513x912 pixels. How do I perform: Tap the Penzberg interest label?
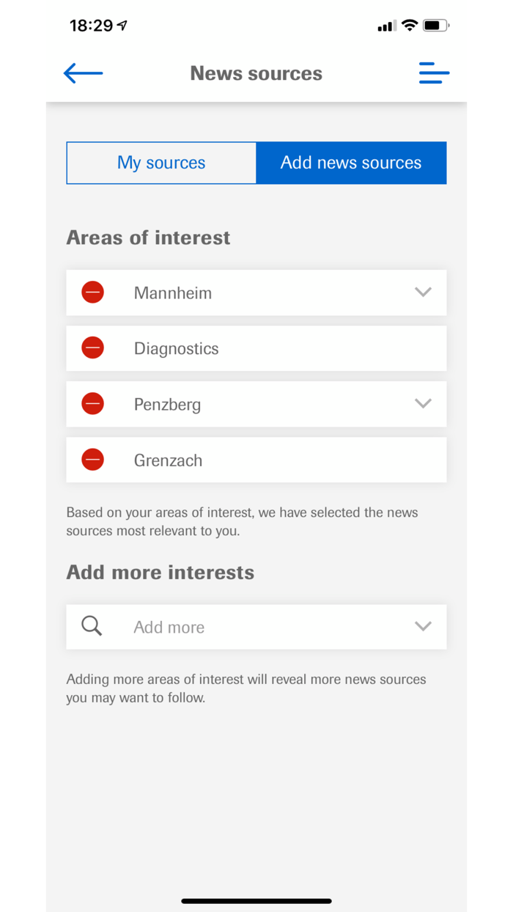pos(167,405)
